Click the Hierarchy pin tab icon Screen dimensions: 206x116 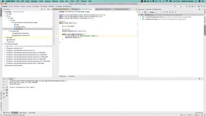point(170,12)
